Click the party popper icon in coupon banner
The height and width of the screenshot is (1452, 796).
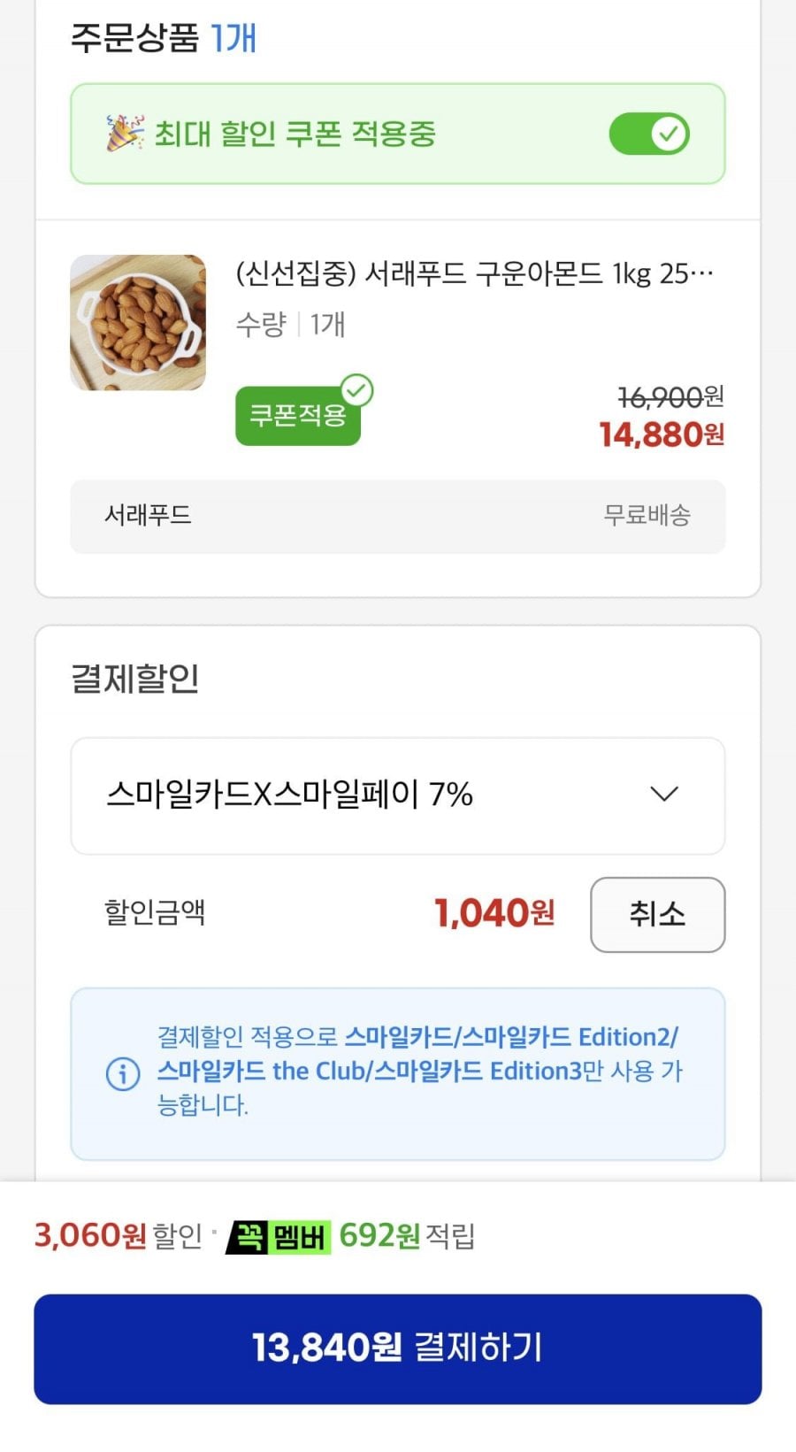(x=125, y=133)
